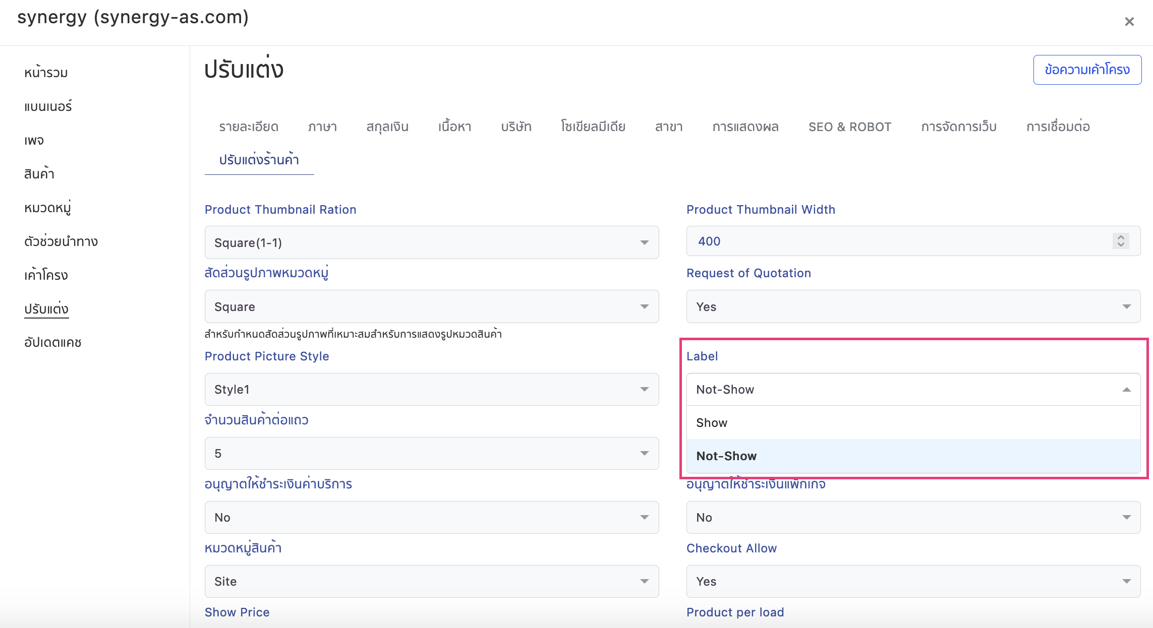Viewport: 1153px width, 628px height.
Task: Open the การจัดการเว็บ tab
Action: [x=959, y=127]
